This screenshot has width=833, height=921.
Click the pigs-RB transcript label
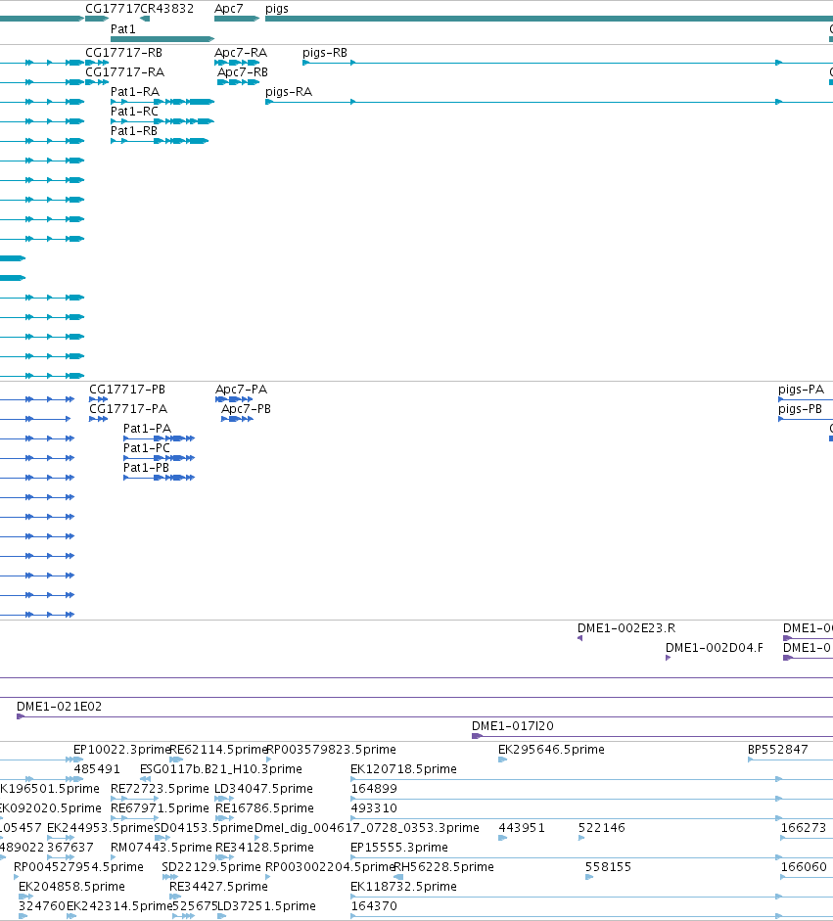[325, 53]
